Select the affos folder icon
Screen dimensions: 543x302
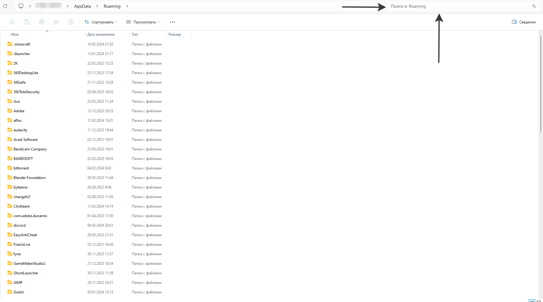[10, 120]
